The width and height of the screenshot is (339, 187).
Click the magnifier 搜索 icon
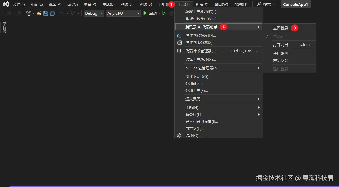(259, 4)
